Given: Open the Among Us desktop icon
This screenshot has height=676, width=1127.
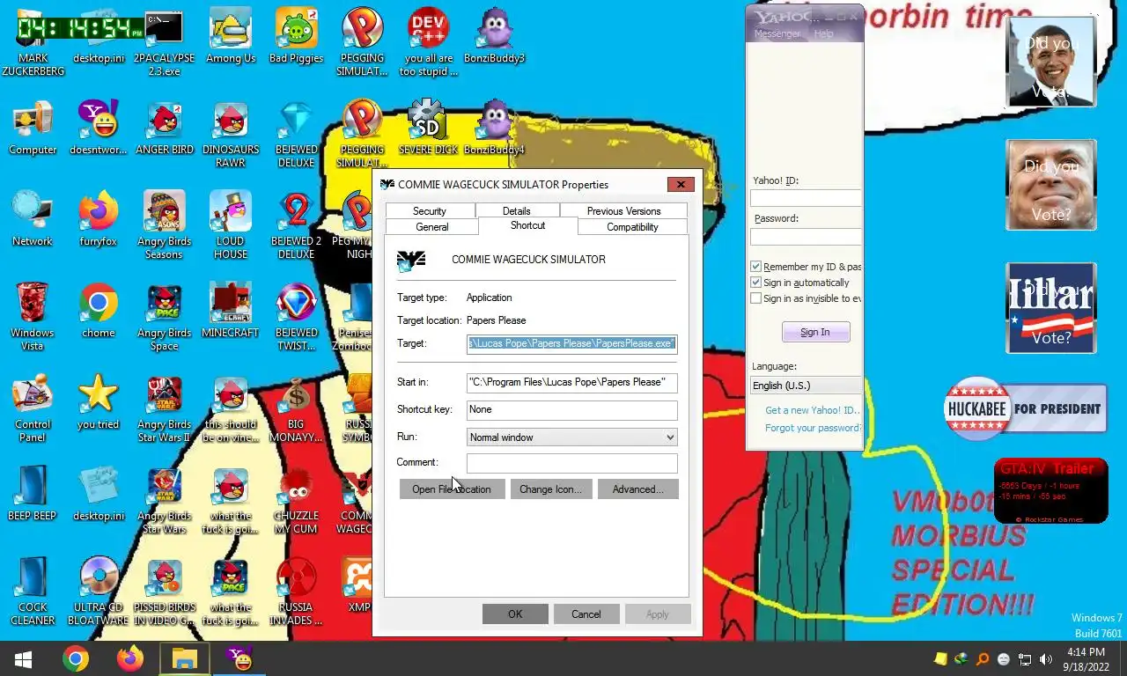Looking at the screenshot, I should (x=231, y=37).
